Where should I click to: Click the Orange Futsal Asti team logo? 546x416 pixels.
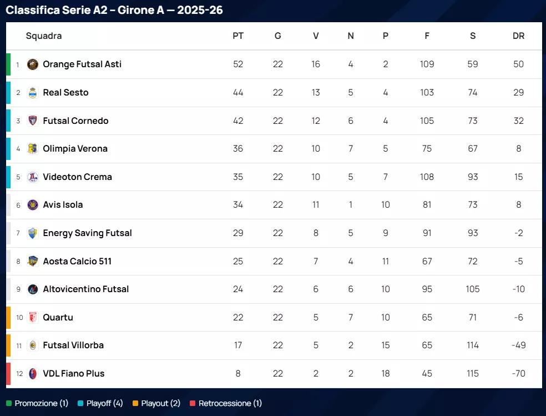33,64
